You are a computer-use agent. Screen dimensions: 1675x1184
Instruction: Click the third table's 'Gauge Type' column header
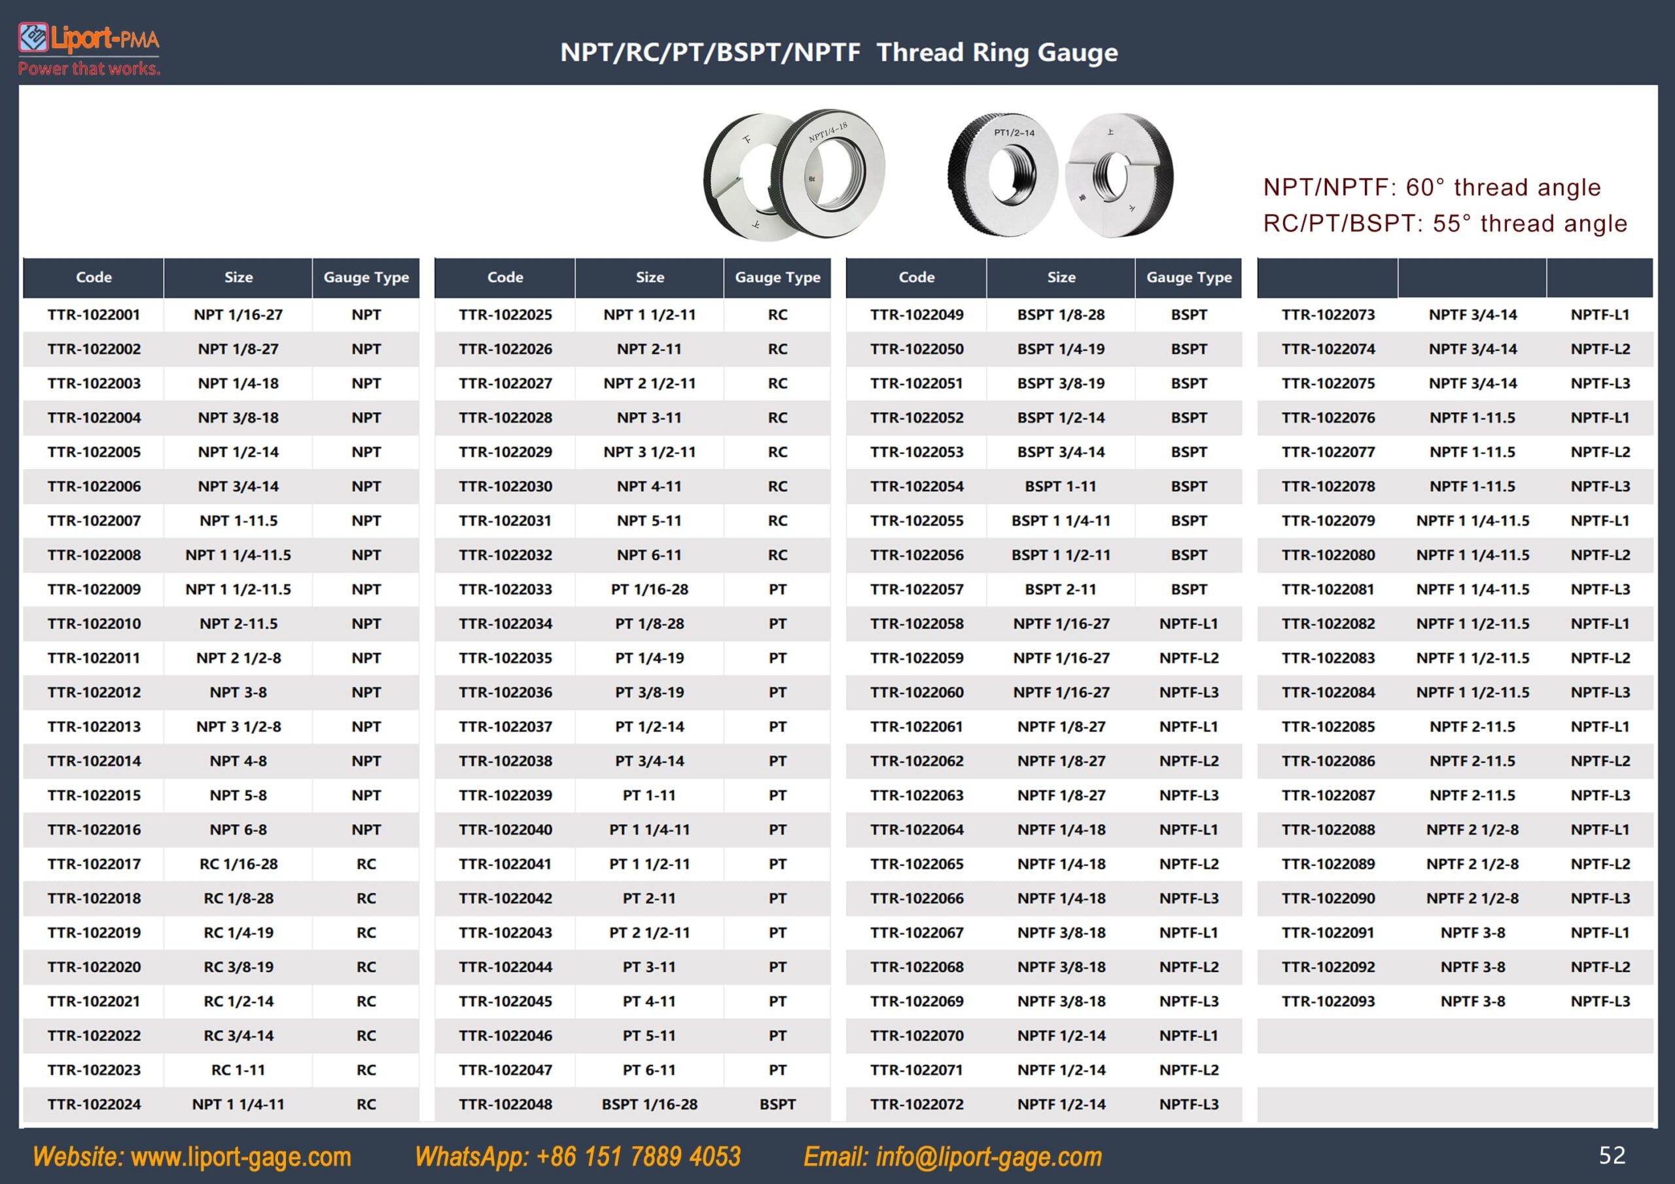[1189, 277]
